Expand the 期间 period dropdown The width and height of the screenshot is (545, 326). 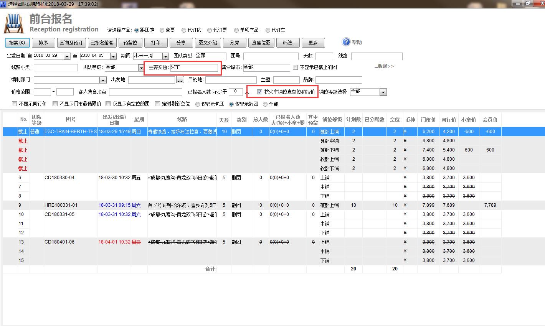coord(165,56)
